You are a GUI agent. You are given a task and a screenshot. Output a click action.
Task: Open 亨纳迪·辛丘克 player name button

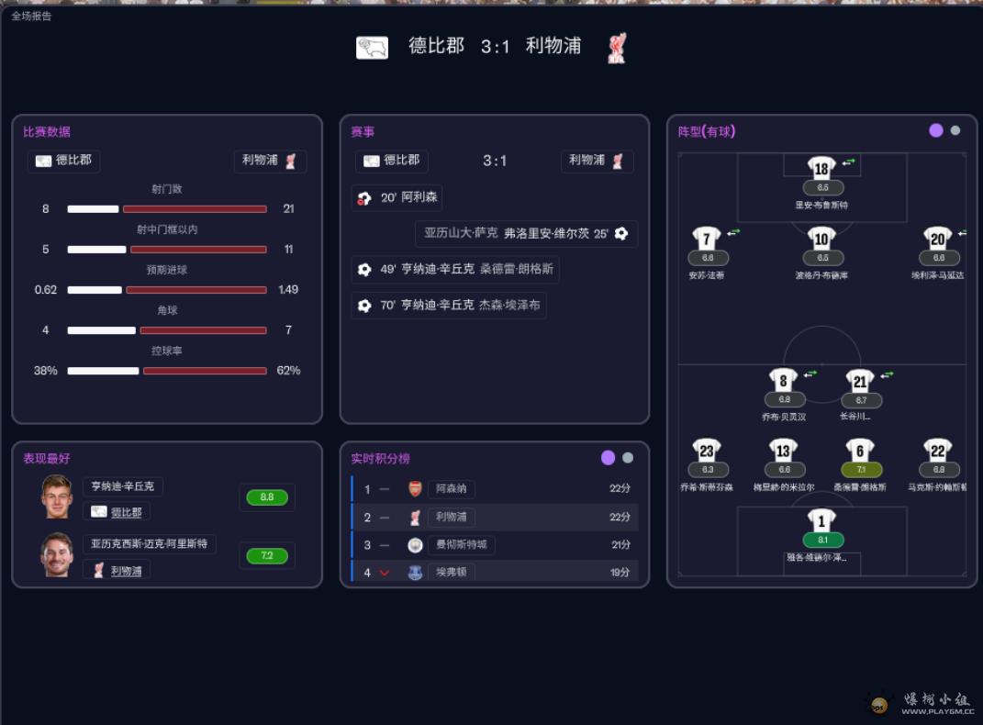123,486
